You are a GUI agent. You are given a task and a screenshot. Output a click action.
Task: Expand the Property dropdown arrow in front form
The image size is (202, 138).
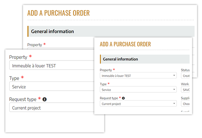point(174,75)
